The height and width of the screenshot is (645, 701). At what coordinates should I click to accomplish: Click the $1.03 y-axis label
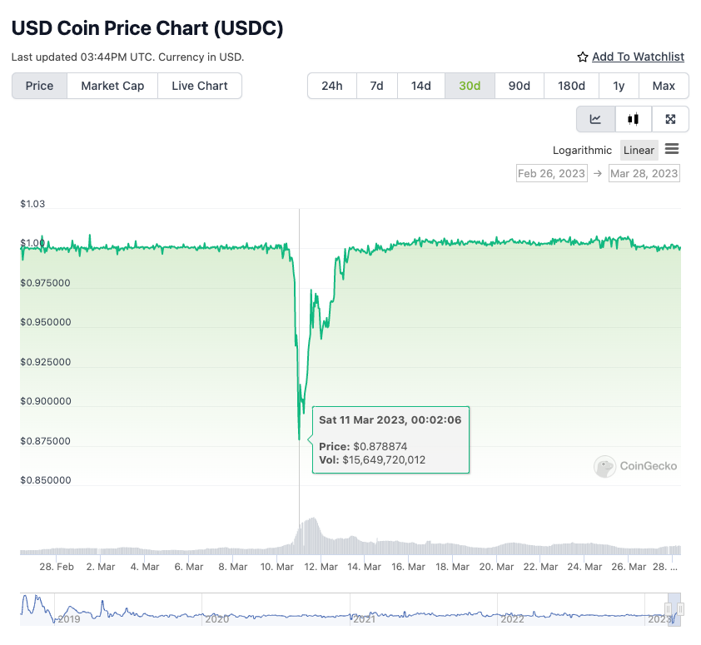click(32, 204)
